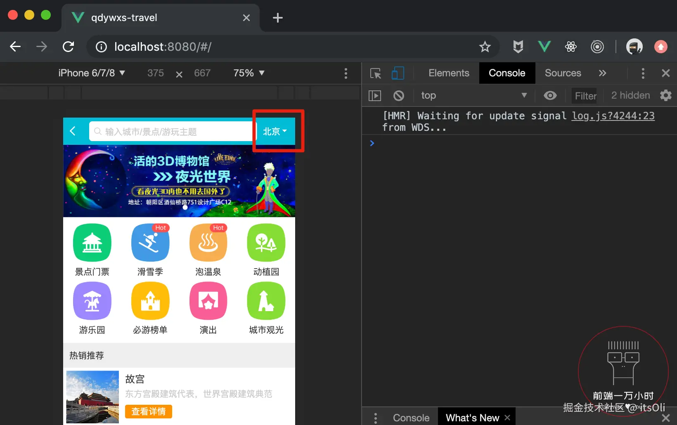Open the drawer three-dot menu
This screenshot has width=677, height=425.
tap(375, 418)
